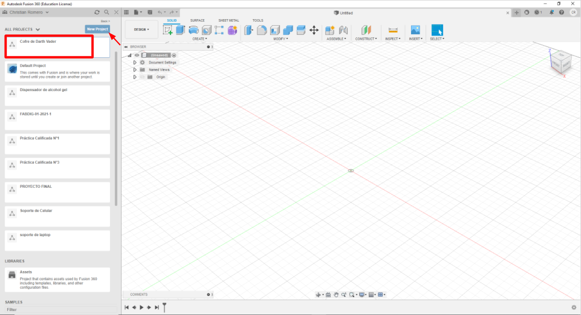Viewport: 581px width, 315px height.
Task: Switch to the TOOLS tab
Action: 258,20
